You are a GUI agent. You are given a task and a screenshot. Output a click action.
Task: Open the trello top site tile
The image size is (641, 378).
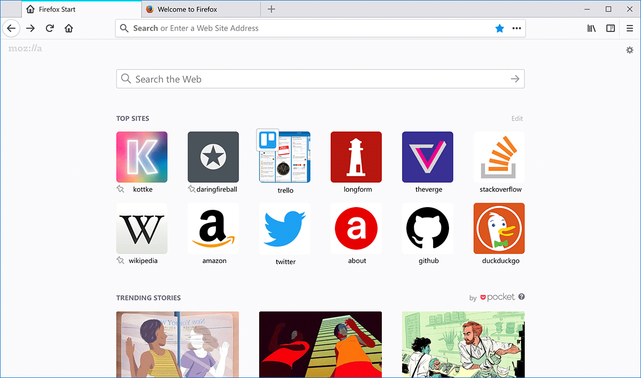pyautogui.click(x=285, y=157)
